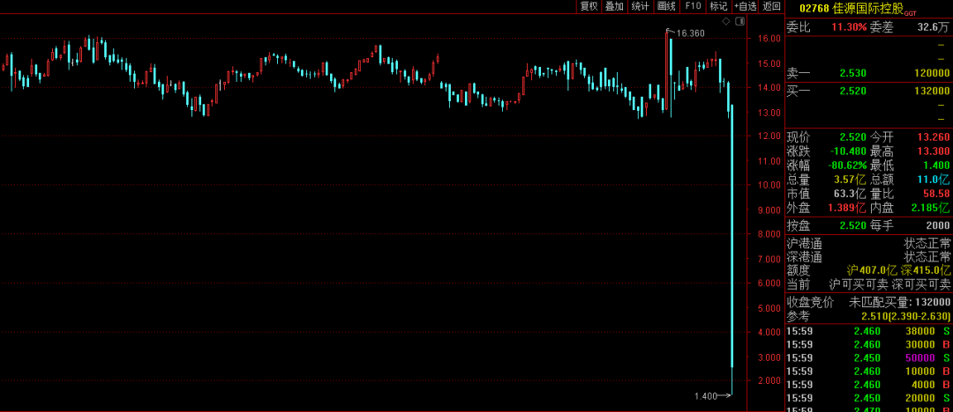Click the 买一 price 2.520
Screen dimensions: 953x412
[852, 91]
